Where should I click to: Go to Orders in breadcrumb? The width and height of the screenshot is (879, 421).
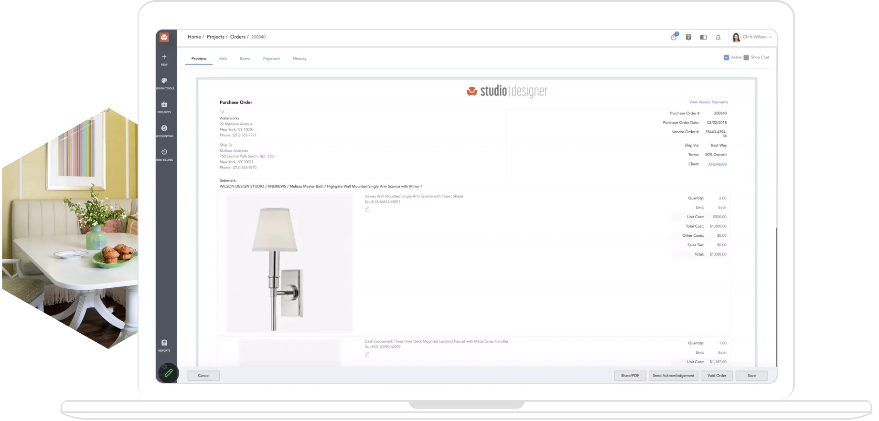[x=238, y=37]
